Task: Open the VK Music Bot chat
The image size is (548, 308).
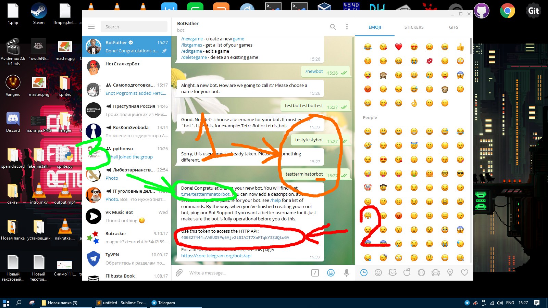Action: (127, 216)
